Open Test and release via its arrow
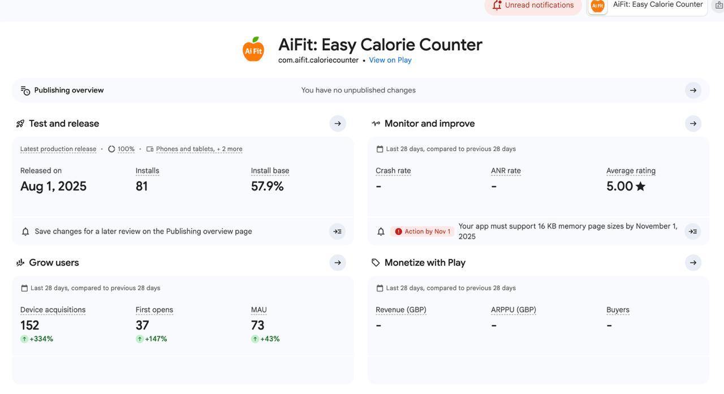The width and height of the screenshot is (724, 394). coord(335,122)
